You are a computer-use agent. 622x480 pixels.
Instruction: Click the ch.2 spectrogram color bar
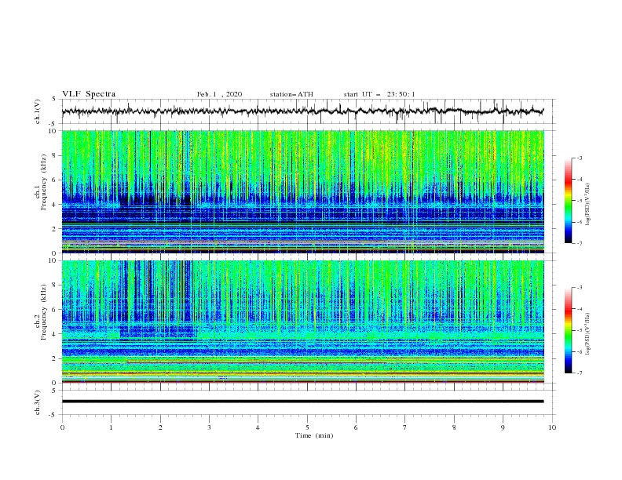click(569, 330)
